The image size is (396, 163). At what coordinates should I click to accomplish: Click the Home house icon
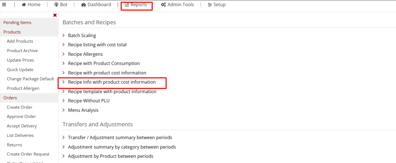pyautogui.click(x=24, y=5)
